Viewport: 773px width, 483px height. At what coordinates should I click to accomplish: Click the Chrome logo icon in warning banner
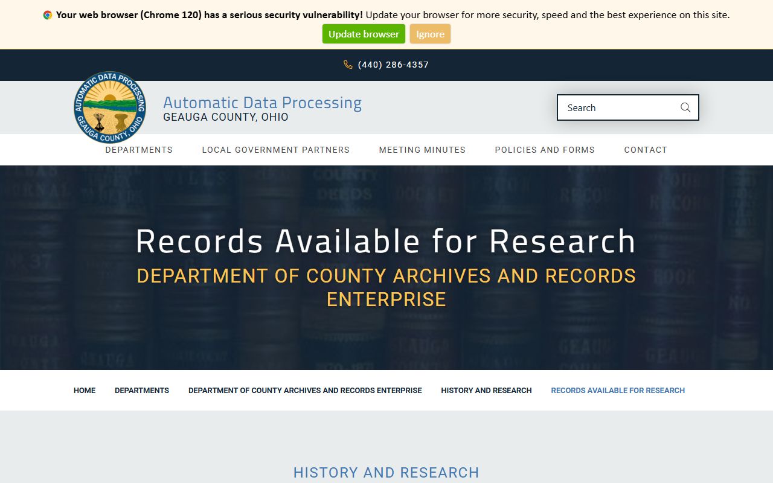coord(48,15)
